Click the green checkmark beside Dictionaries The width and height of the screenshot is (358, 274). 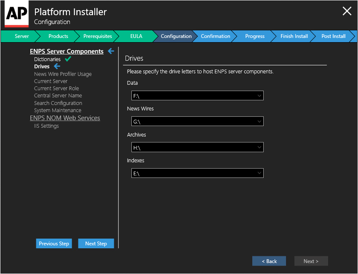point(68,59)
